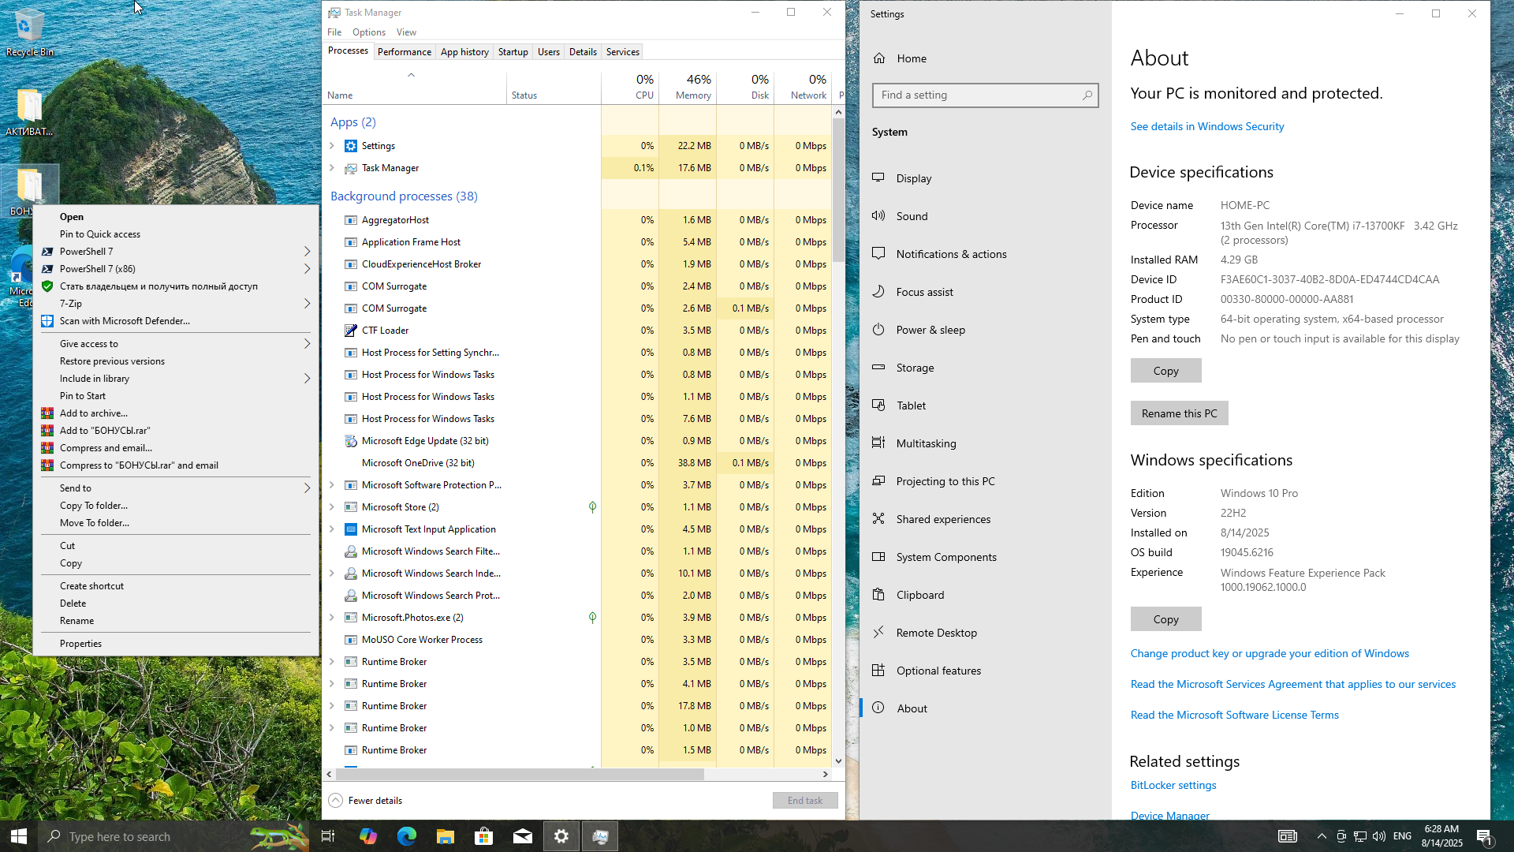Expand the Settings app row in Task Manager
The height and width of the screenshot is (852, 1514).
(x=332, y=146)
